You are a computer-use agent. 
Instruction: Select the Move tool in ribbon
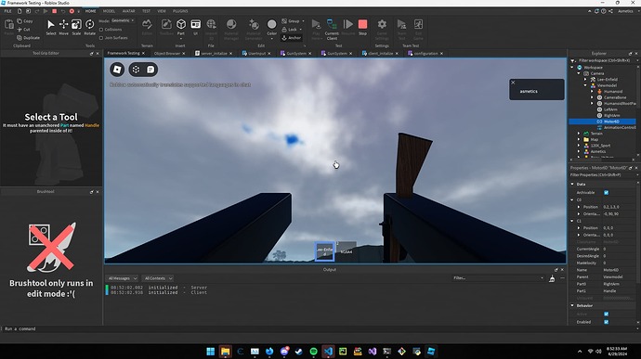[x=63, y=27]
